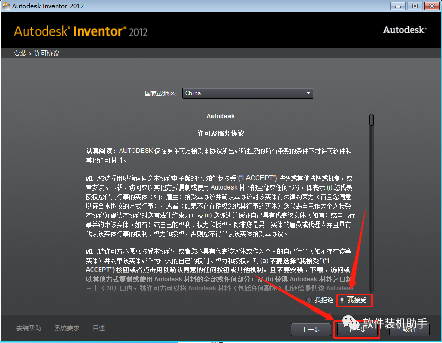Click the 安装 > 许可协议 breadcrumb

click(x=37, y=54)
